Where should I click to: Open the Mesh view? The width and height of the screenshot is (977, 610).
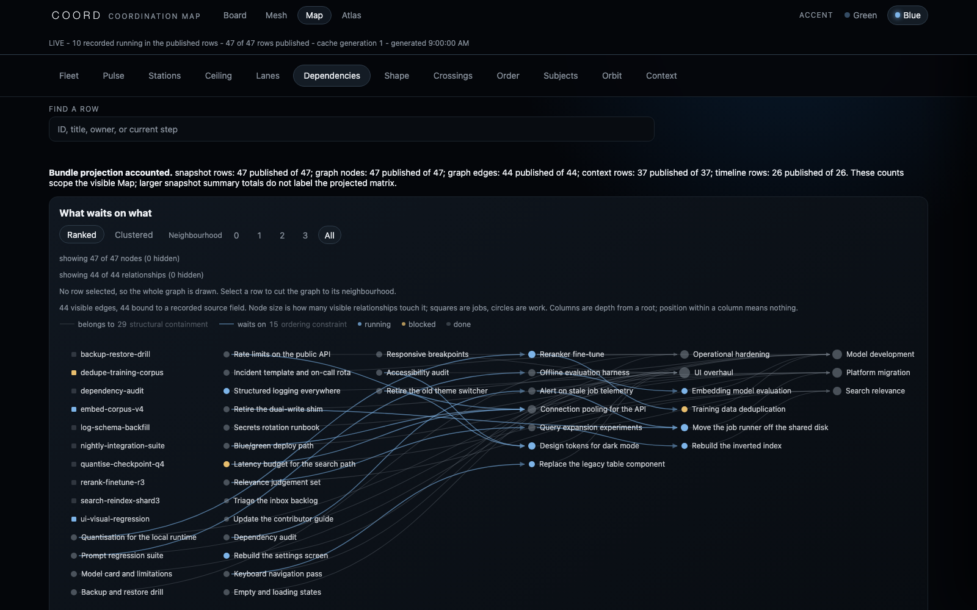[276, 15]
